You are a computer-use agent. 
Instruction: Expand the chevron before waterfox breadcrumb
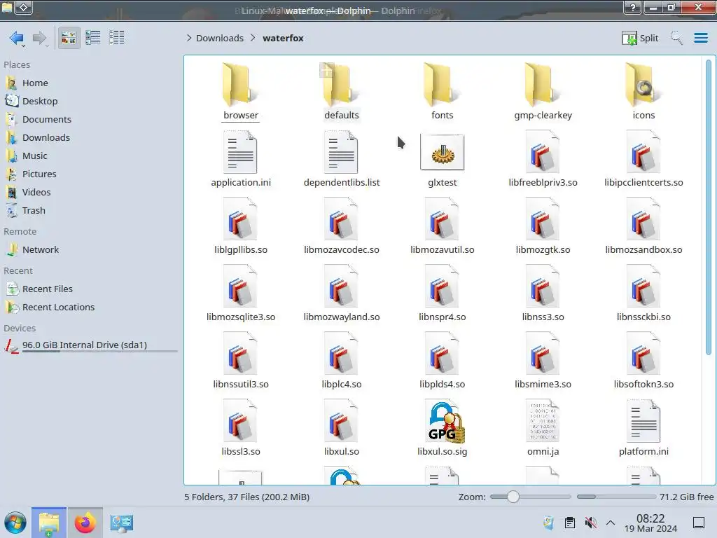click(x=253, y=38)
